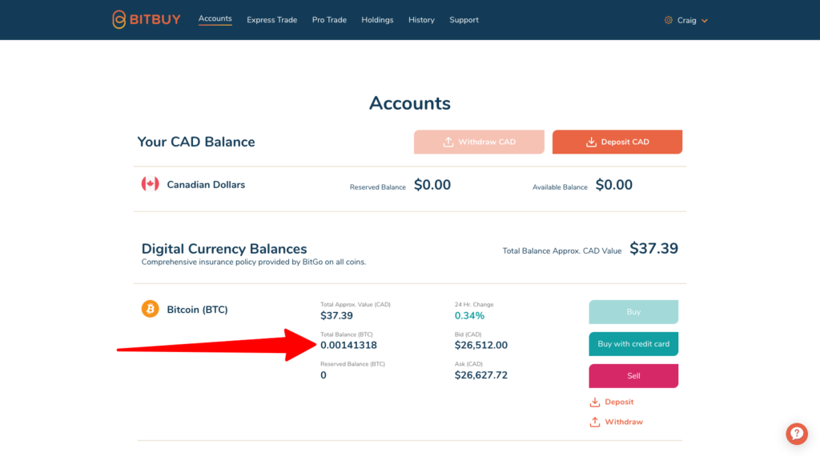Open Pro Trade page
Screen dimensions: 820x457
[329, 20]
